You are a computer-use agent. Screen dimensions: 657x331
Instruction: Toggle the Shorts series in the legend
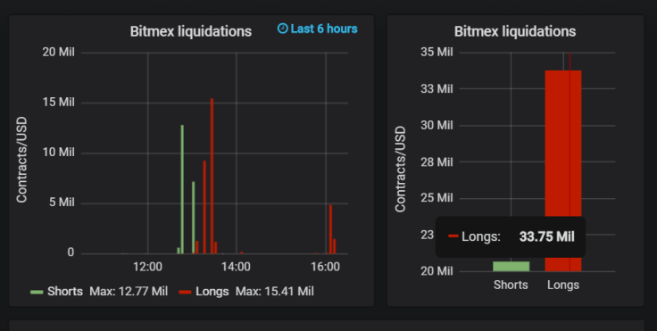pyautogui.click(x=65, y=292)
